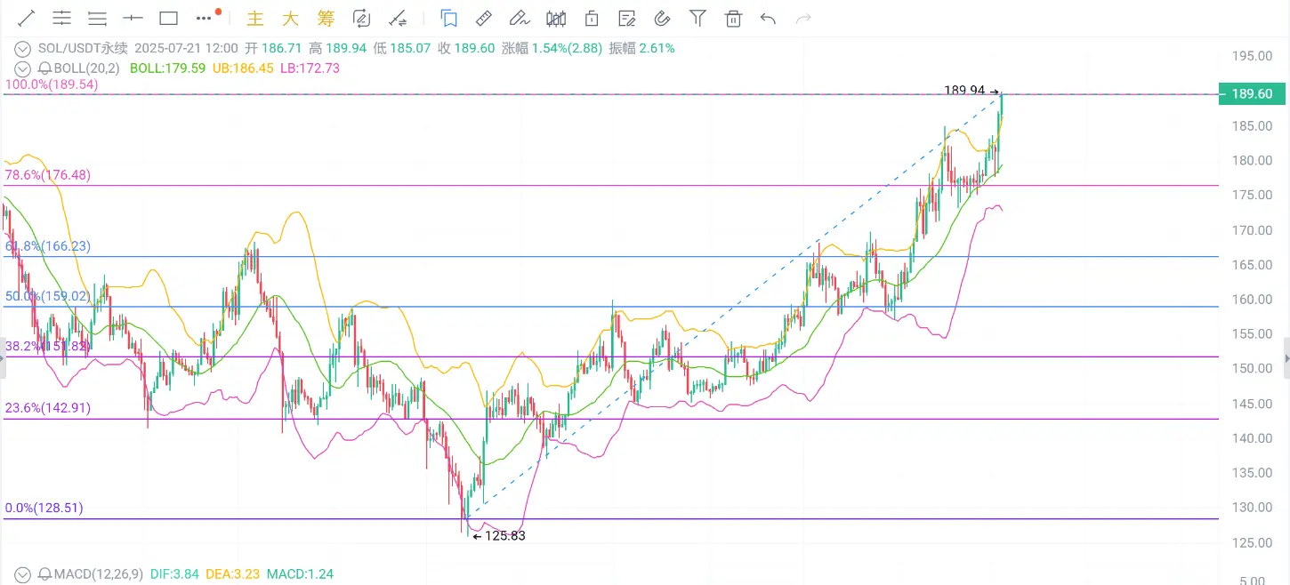Open the note edit icon
This screenshot has height=585, width=1290.
pos(626,18)
